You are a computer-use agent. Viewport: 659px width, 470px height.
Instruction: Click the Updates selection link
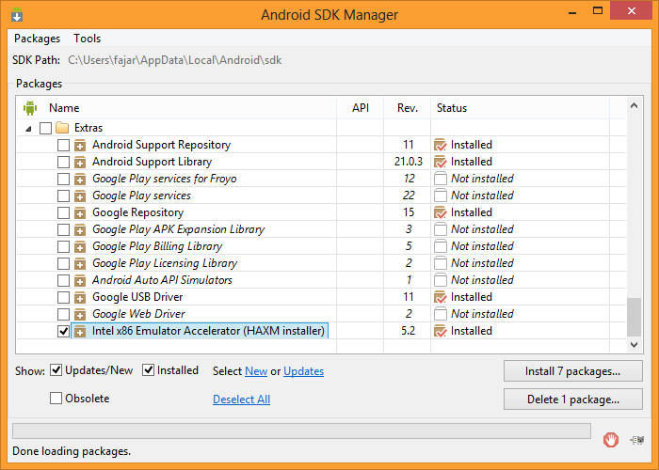click(x=303, y=371)
